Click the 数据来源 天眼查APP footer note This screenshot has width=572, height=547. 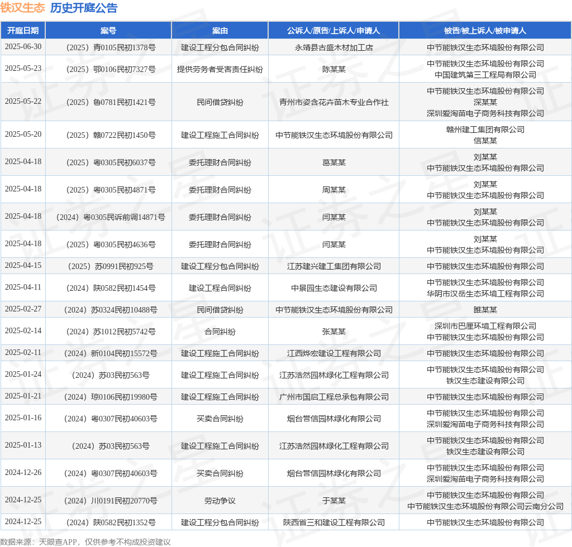[85, 542]
